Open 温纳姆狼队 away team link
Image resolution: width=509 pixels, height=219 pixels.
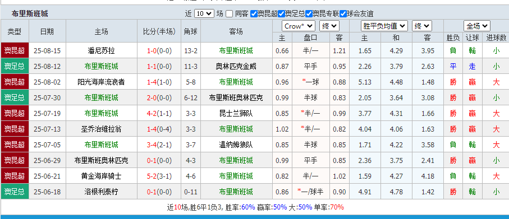point(236,145)
